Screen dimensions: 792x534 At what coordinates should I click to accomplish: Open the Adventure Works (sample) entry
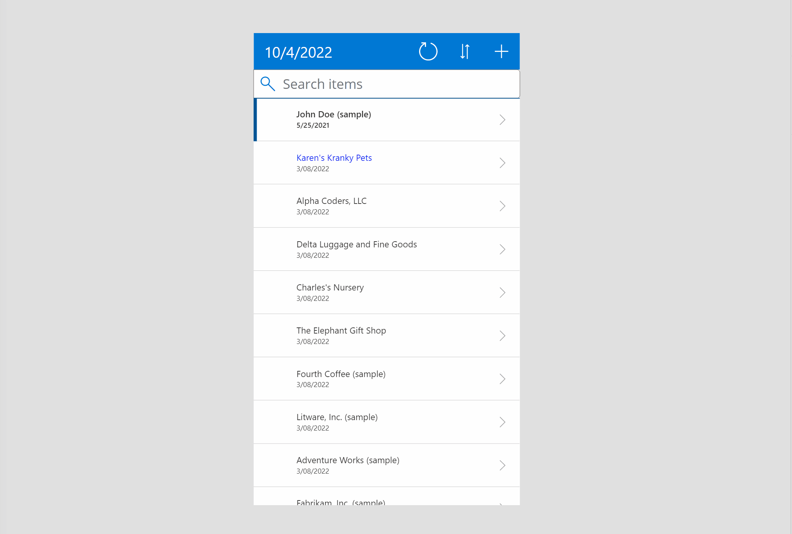pos(386,465)
